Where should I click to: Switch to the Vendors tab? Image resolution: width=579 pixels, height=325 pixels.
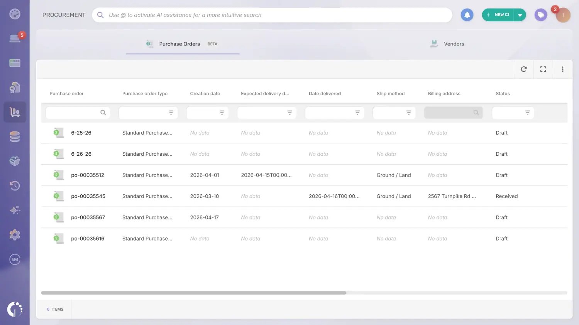click(x=447, y=44)
